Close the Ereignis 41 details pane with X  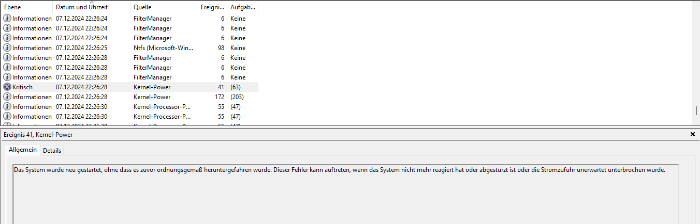(x=693, y=134)
